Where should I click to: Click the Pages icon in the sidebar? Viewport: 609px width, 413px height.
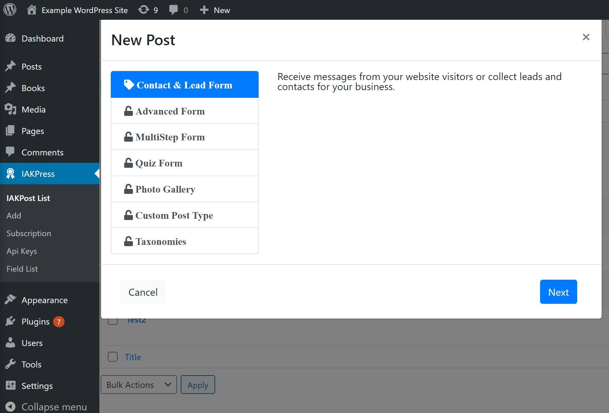pyautogui.click(x=10, y=131)
